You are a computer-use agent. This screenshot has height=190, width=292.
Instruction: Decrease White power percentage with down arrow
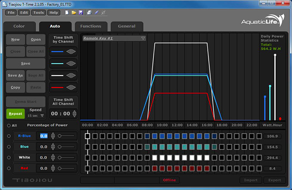[x=53, y=159]
